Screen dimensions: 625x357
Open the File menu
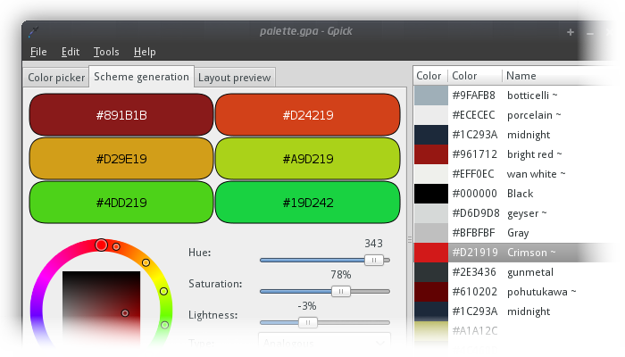tap(38, 52)
